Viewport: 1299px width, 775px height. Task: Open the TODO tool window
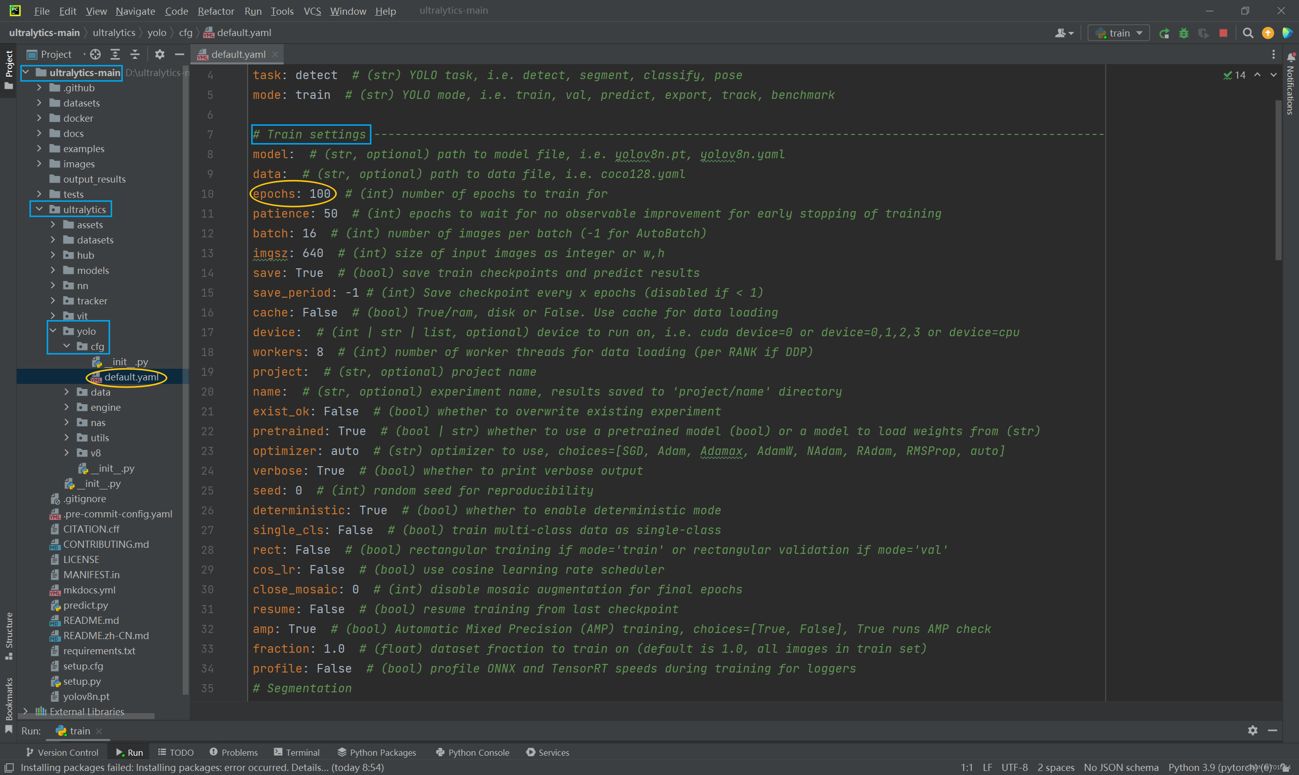[176, 753]
